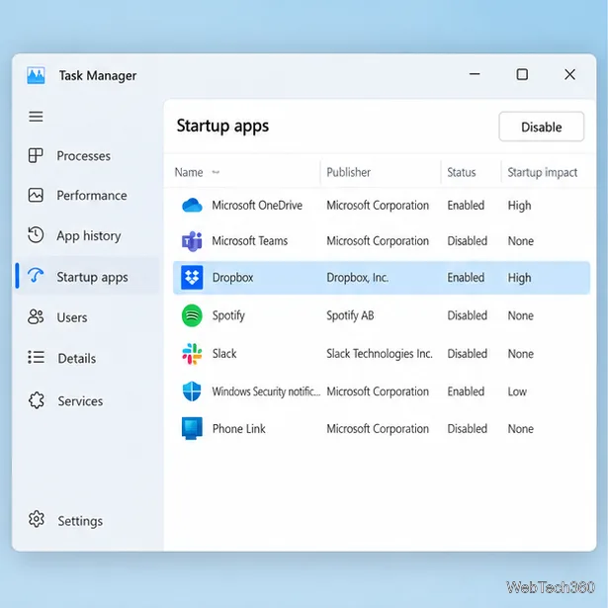Open the Settings label at bottom
The height and width of the screenshot is (608, 608).
click(80, 521)
